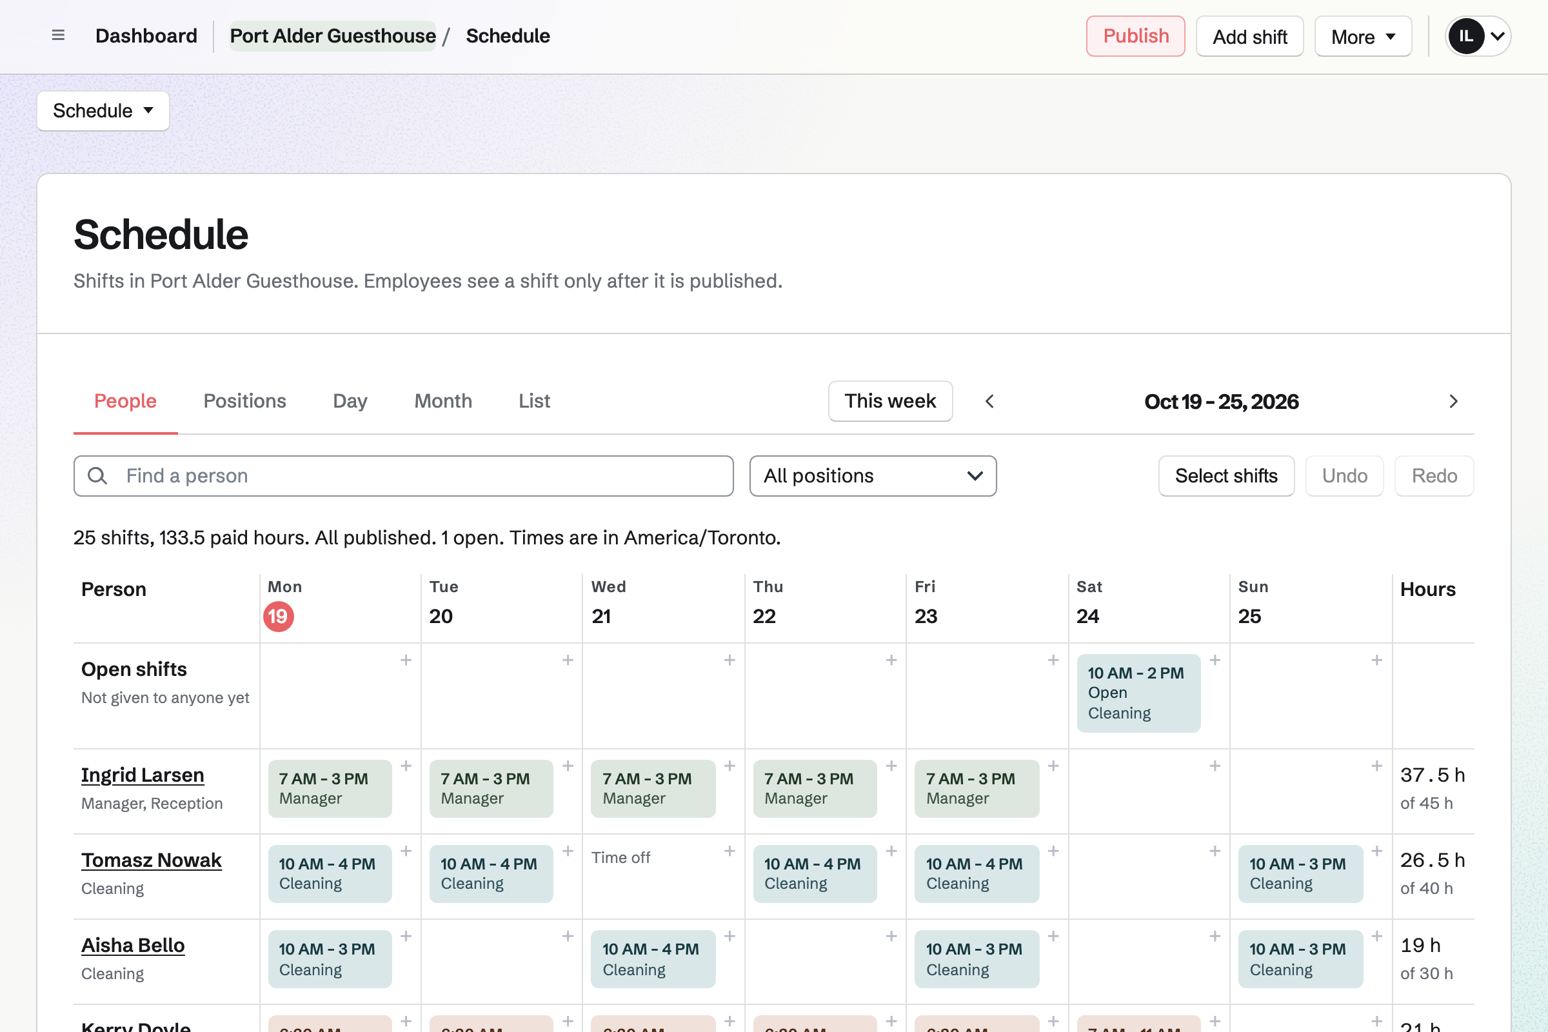Open the Dashboard link
1548x1032 pixels.
tap(146, 36)
